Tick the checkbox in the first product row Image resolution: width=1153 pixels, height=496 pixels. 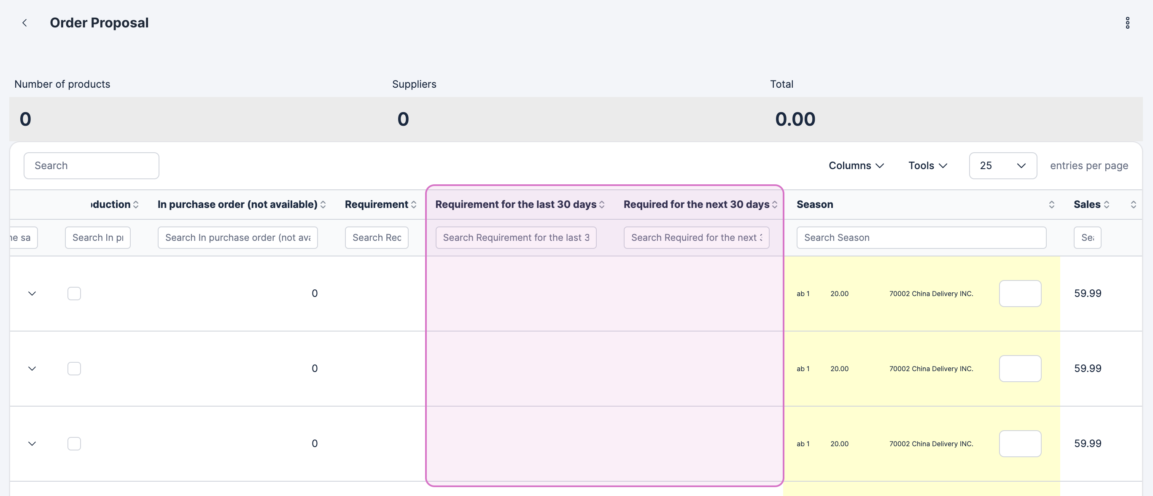point(74,294)
